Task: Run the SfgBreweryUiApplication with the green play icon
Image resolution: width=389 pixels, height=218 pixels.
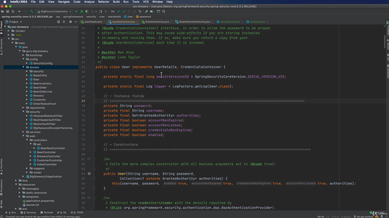Action: tap(77, 12)
